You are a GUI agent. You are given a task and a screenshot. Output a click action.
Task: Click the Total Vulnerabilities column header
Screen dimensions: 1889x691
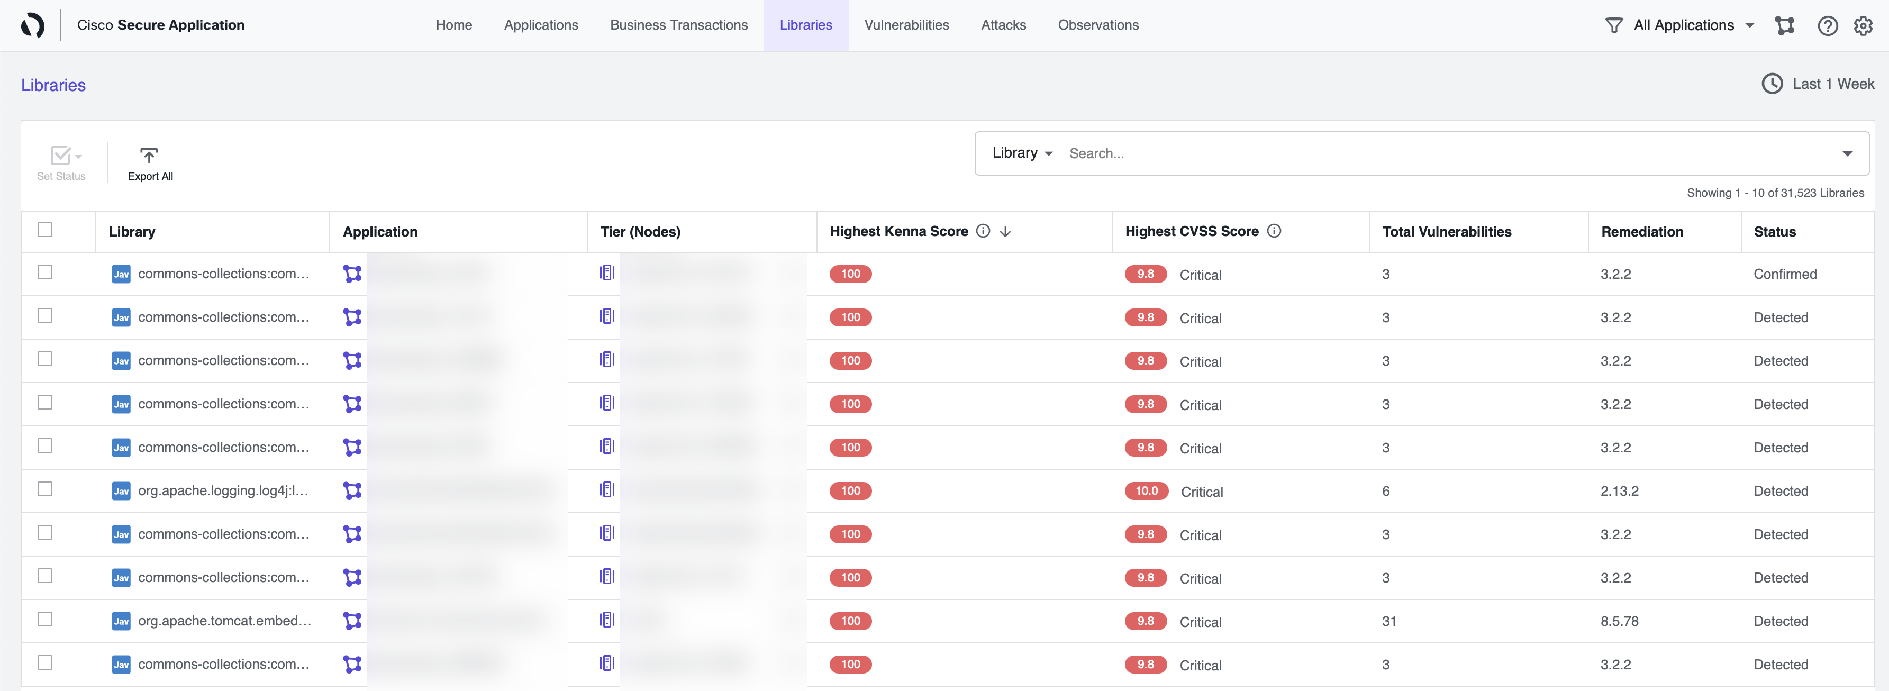click(1447, 232)
